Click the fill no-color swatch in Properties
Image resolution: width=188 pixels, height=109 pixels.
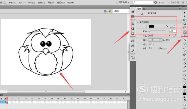(172, 26)
